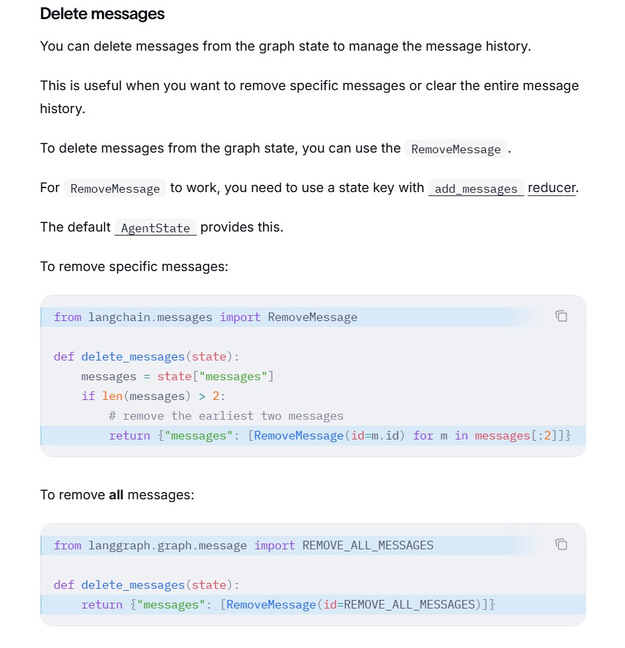Copy the REMOVE_ALL_MESSAGES code block

561,544
